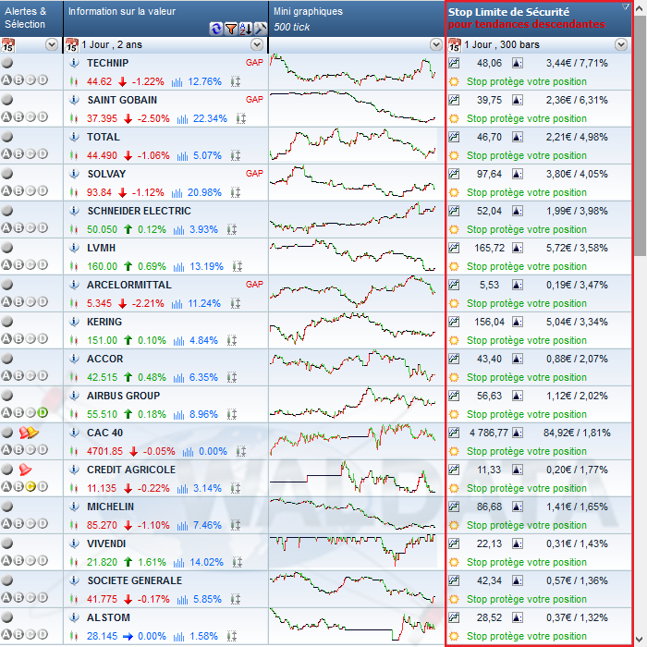Click the volume bars icon beside 14.02%
The width and height of the screenshot is (647, 647).
tap(178, 562)
